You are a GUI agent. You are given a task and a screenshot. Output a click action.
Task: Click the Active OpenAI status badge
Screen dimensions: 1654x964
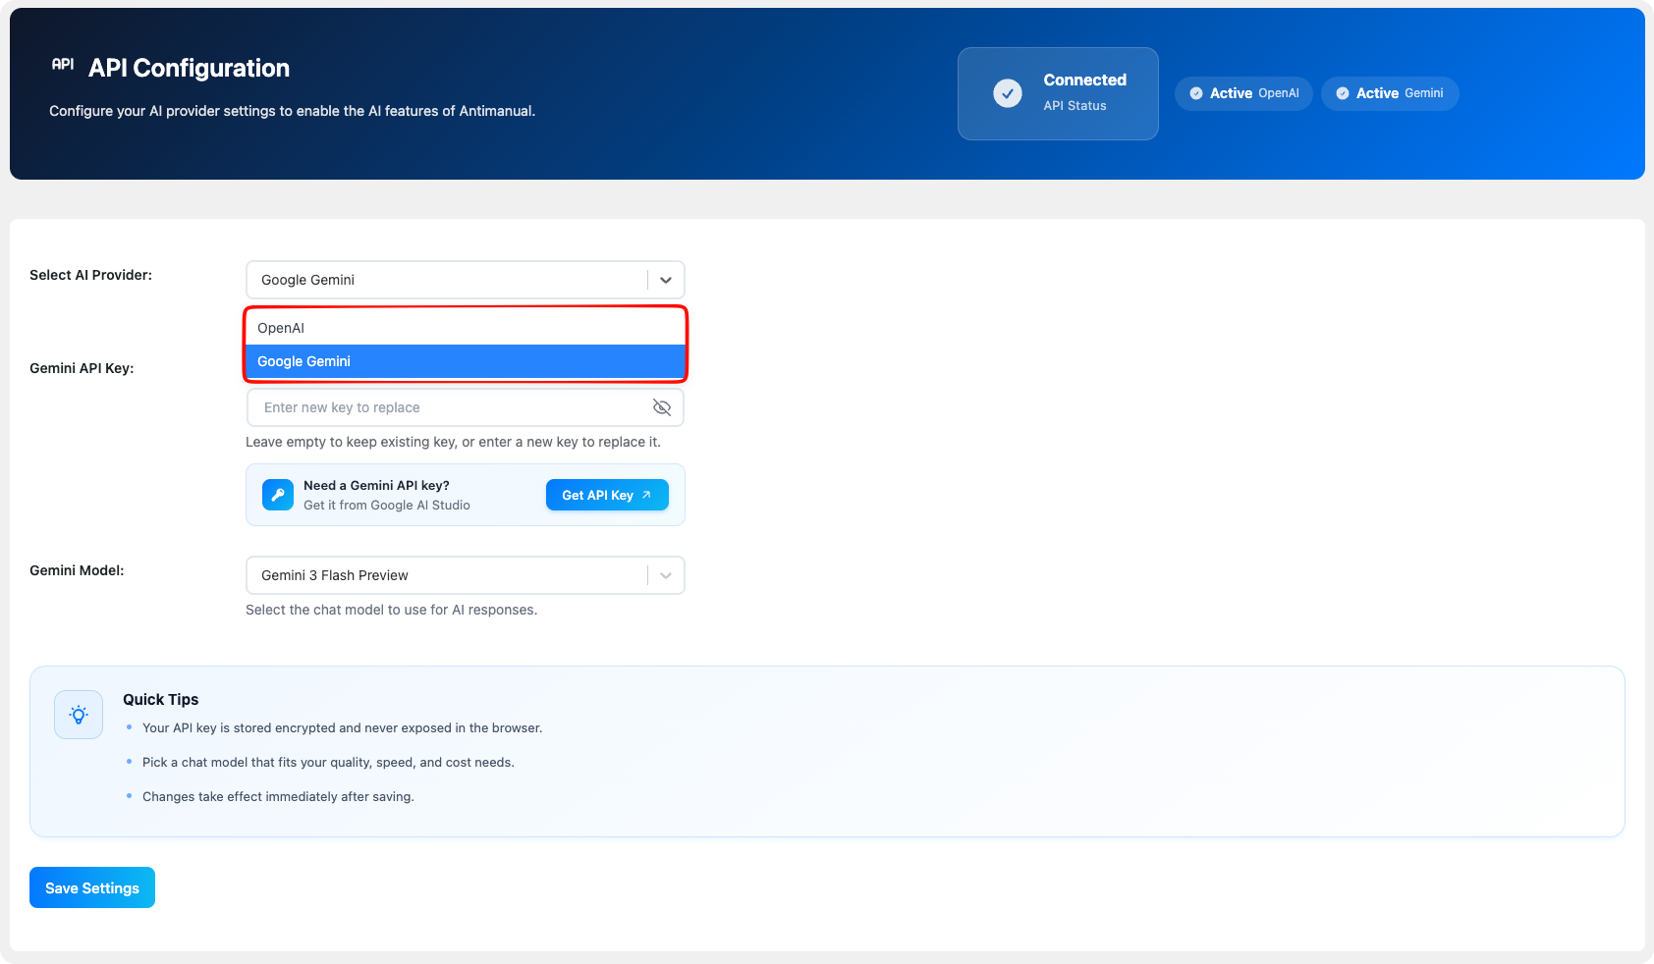coord(1243,93)
